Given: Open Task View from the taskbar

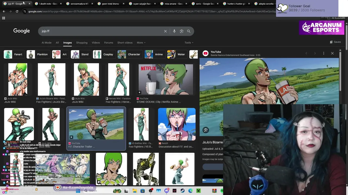Looking at the screenshot, I should point(126,191).
